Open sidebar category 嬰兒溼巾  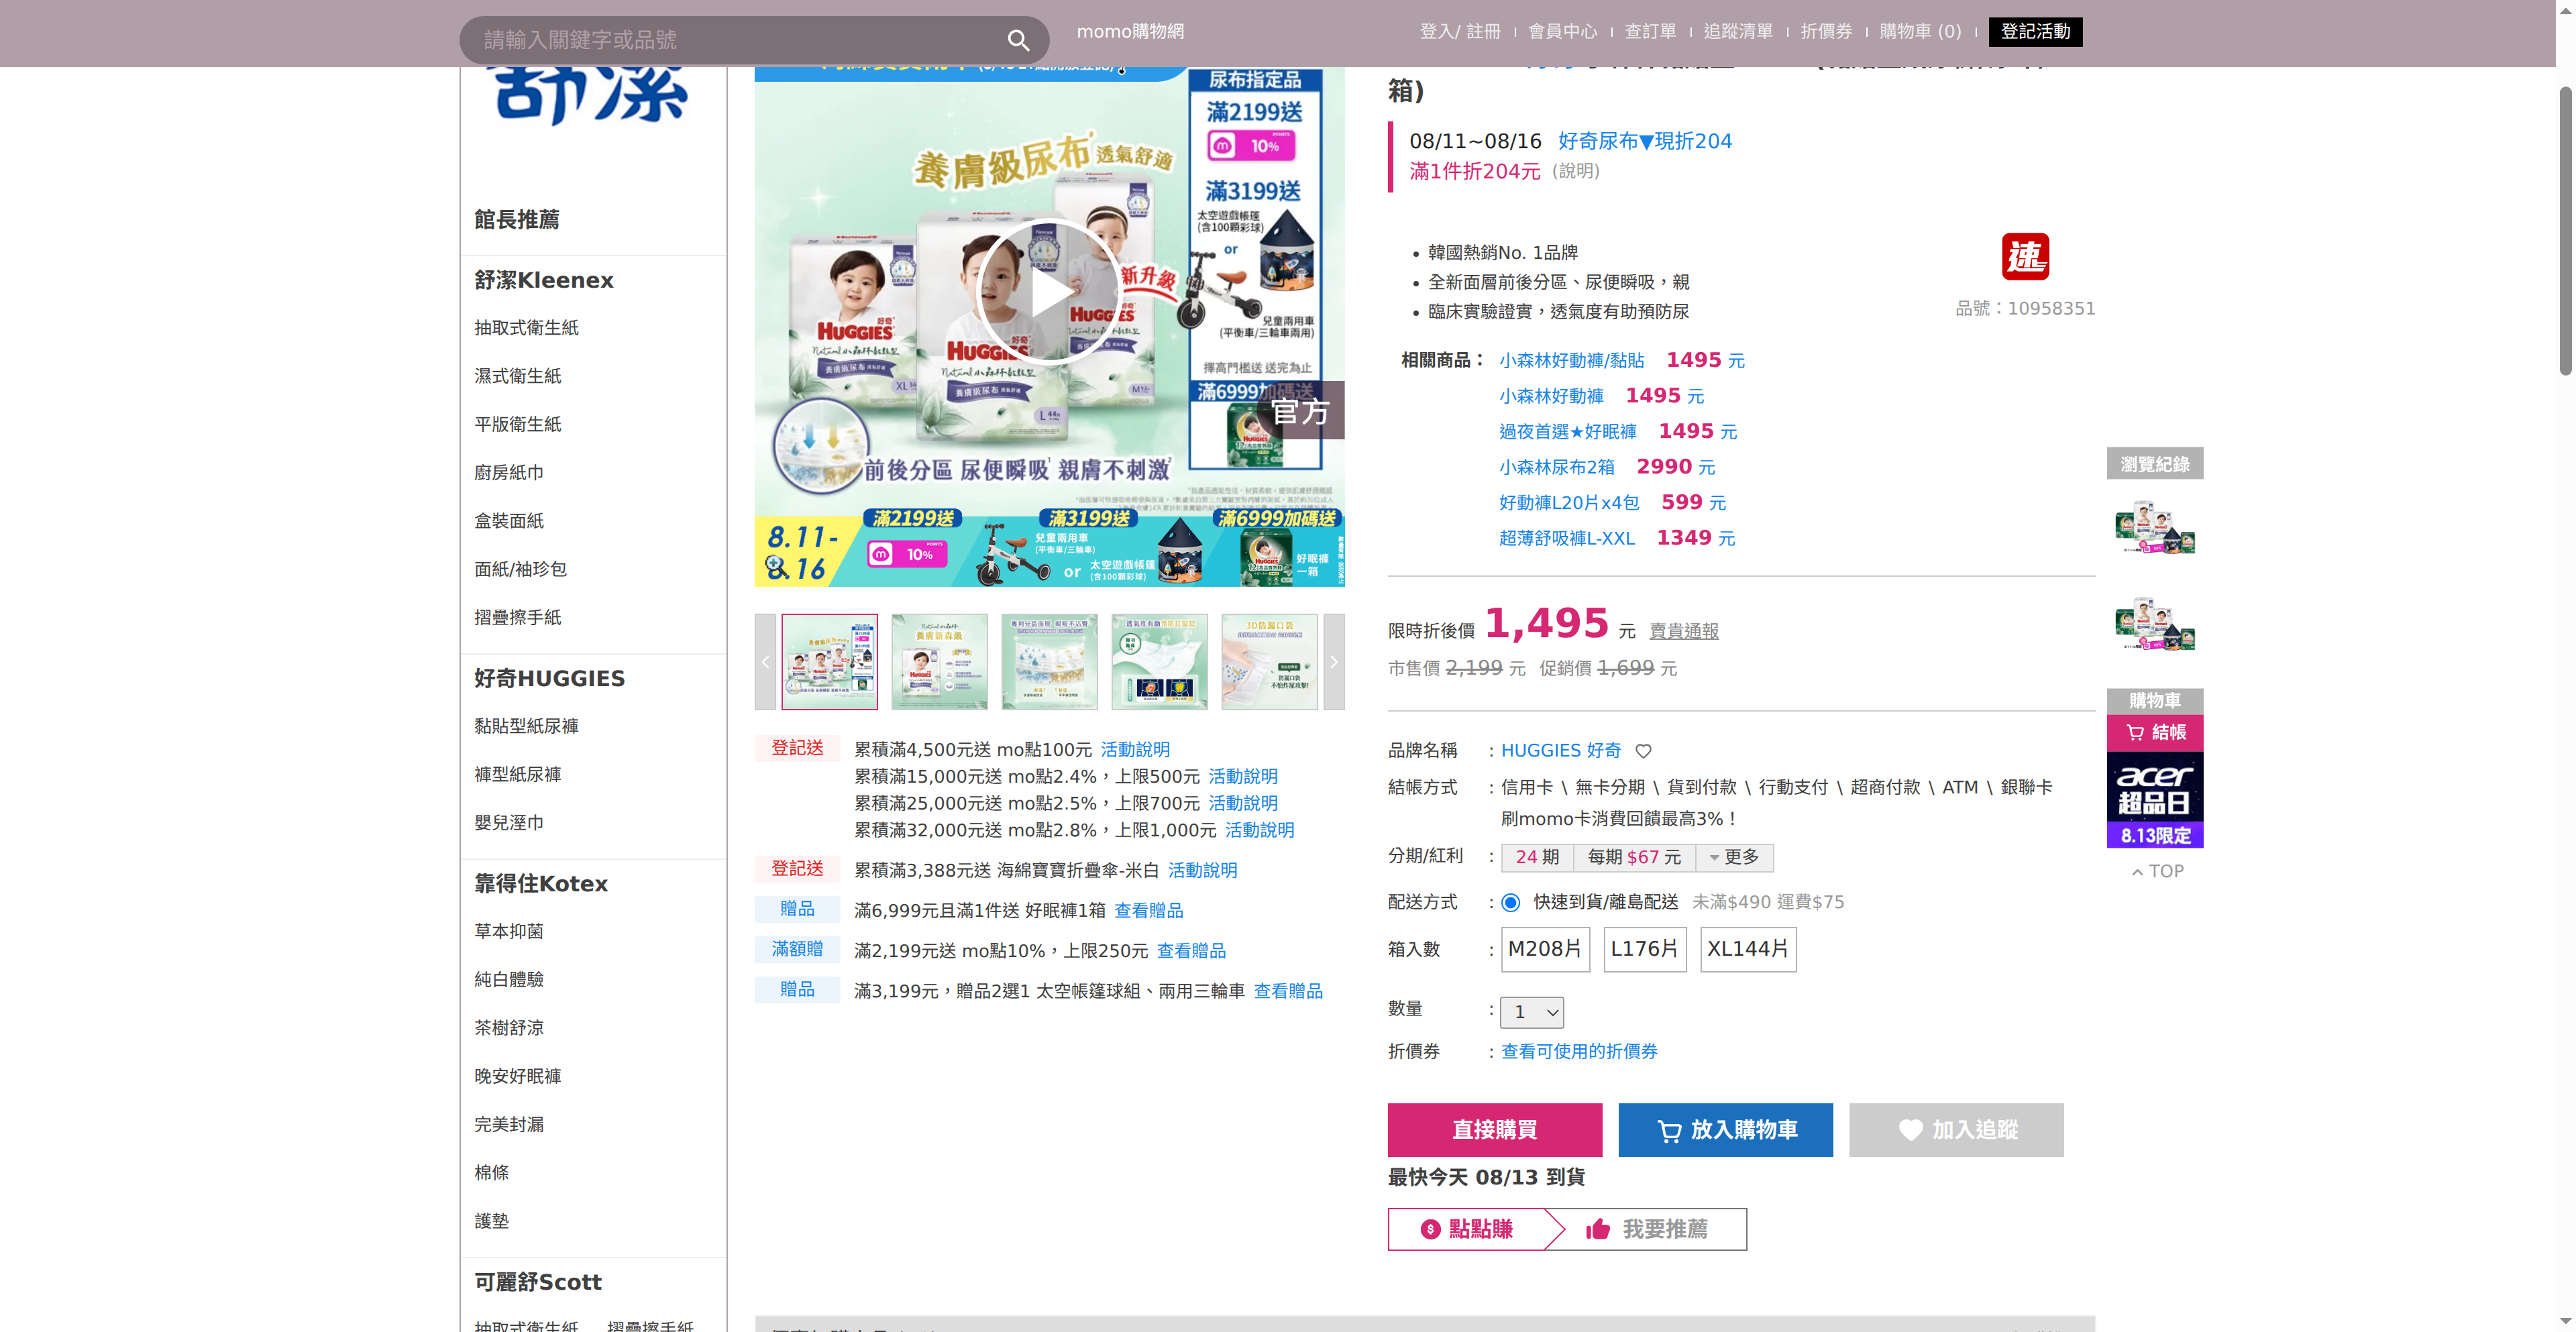(509, 823)
